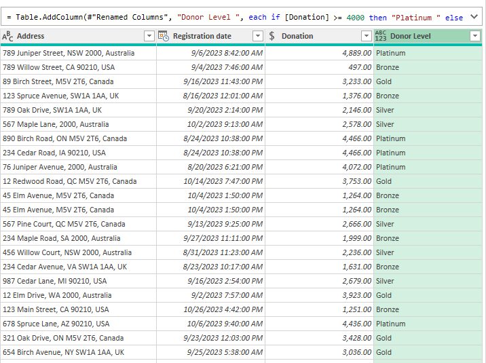The width and height of the screenshot is (486, 363).
Task: Select the Address column header
Action: coord(79,36)
